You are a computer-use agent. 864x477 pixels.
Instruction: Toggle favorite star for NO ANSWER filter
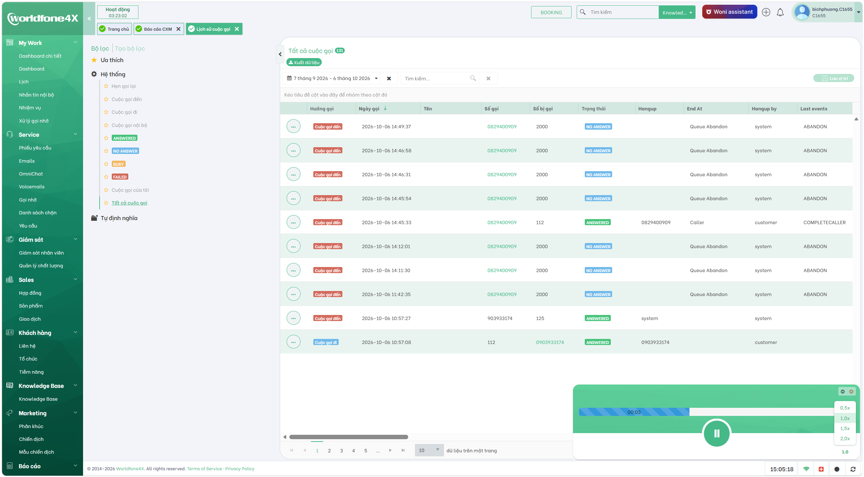click(x=106, y=151)
